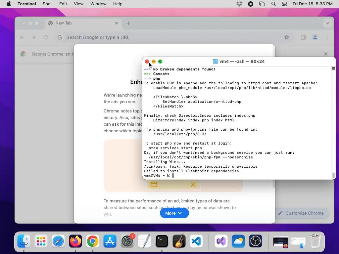The image size is (339, 254).
Task: Open Control Center in menu bar
Action: 284,4
